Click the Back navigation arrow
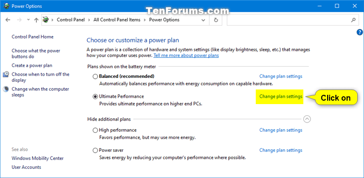This screenshot has width=364, height=178. click(8, 20)
